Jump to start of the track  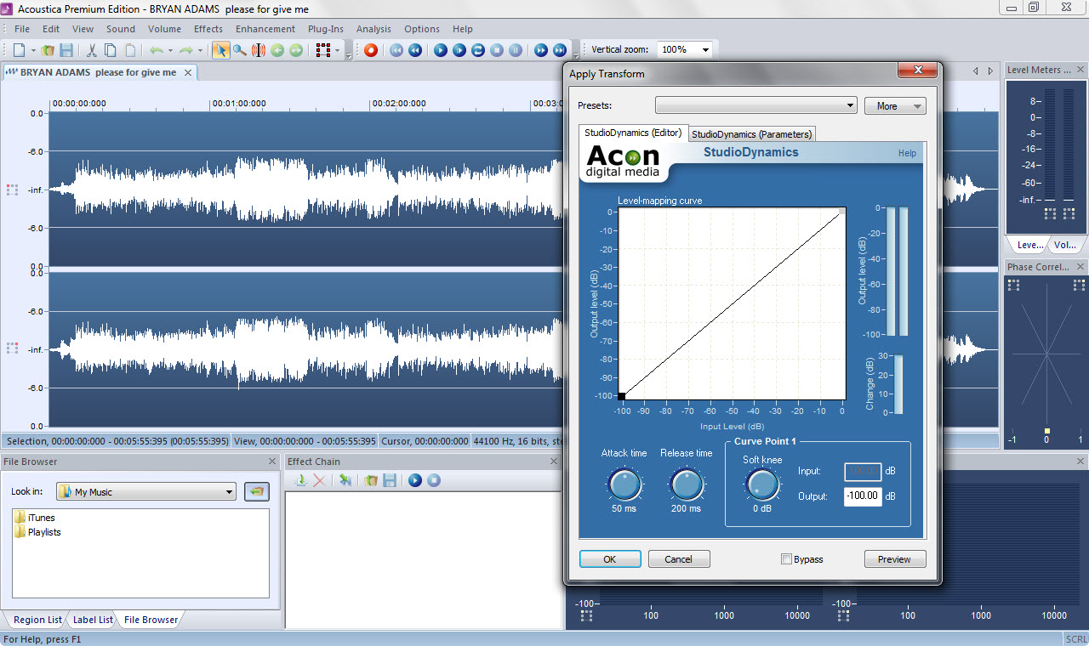pos(396,50)
